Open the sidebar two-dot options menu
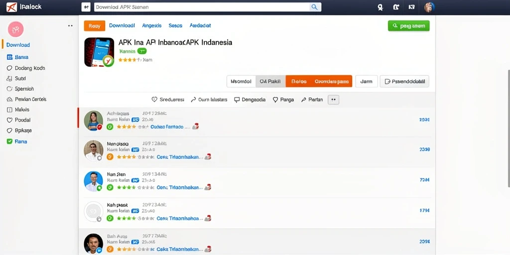The image size is (510, 255). 70,26
